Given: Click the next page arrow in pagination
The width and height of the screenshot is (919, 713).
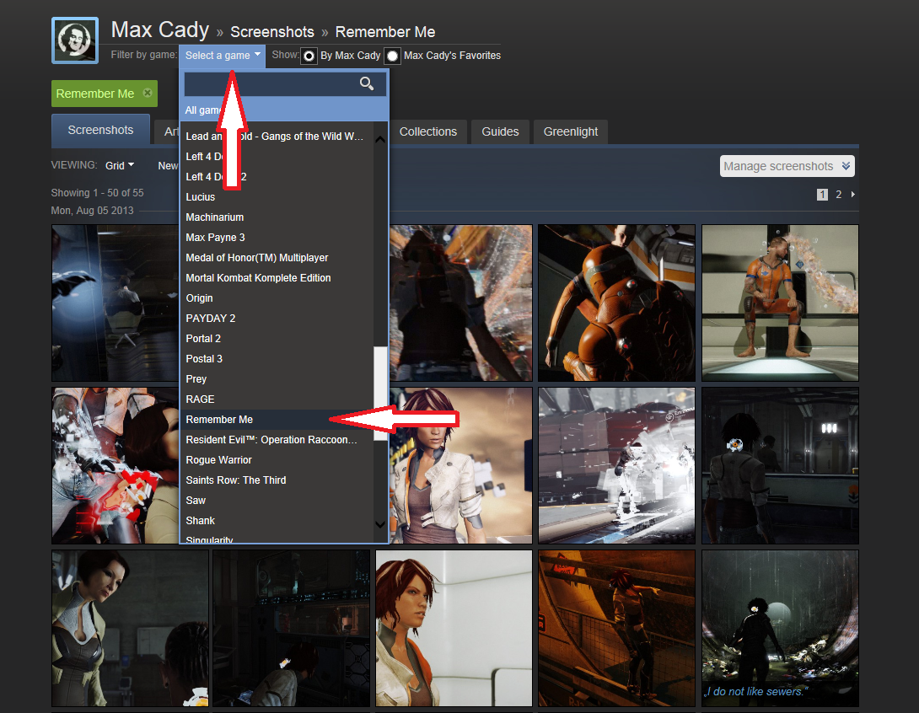Looking at the screenshot, I should 852,194.
